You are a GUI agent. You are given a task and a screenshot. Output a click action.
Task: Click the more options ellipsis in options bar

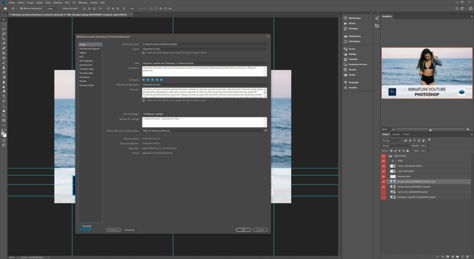coord(132,8)
